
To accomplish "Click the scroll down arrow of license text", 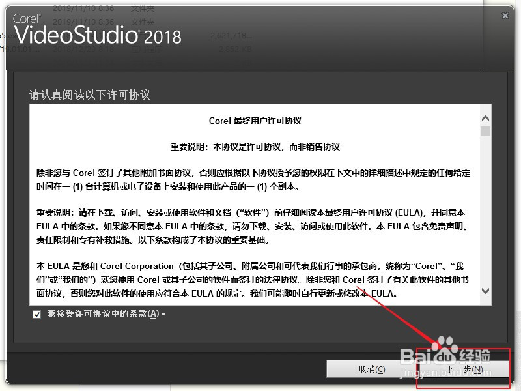I will pos(485,291).
